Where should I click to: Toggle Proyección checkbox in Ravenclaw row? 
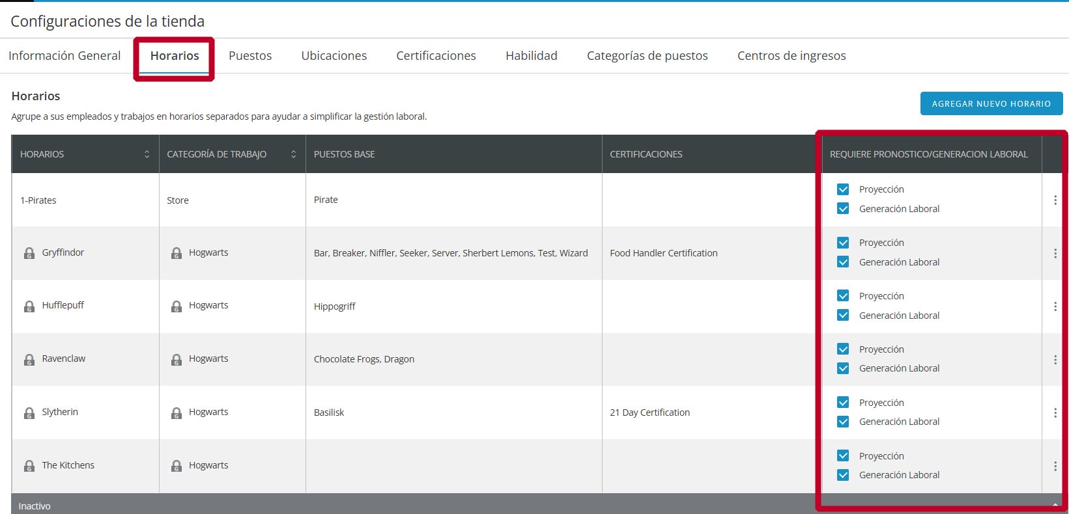coord(843,349)
